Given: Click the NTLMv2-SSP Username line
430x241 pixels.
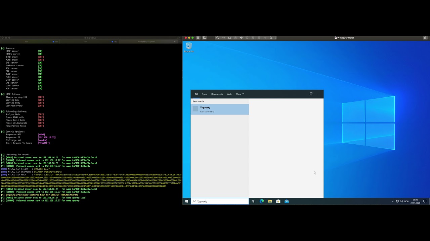Looking at the screenshot, I should click(31, 172).
